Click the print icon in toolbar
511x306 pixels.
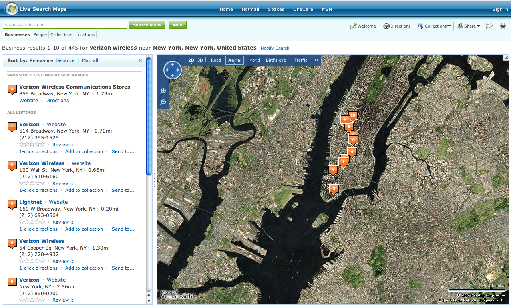click(503, 26)
